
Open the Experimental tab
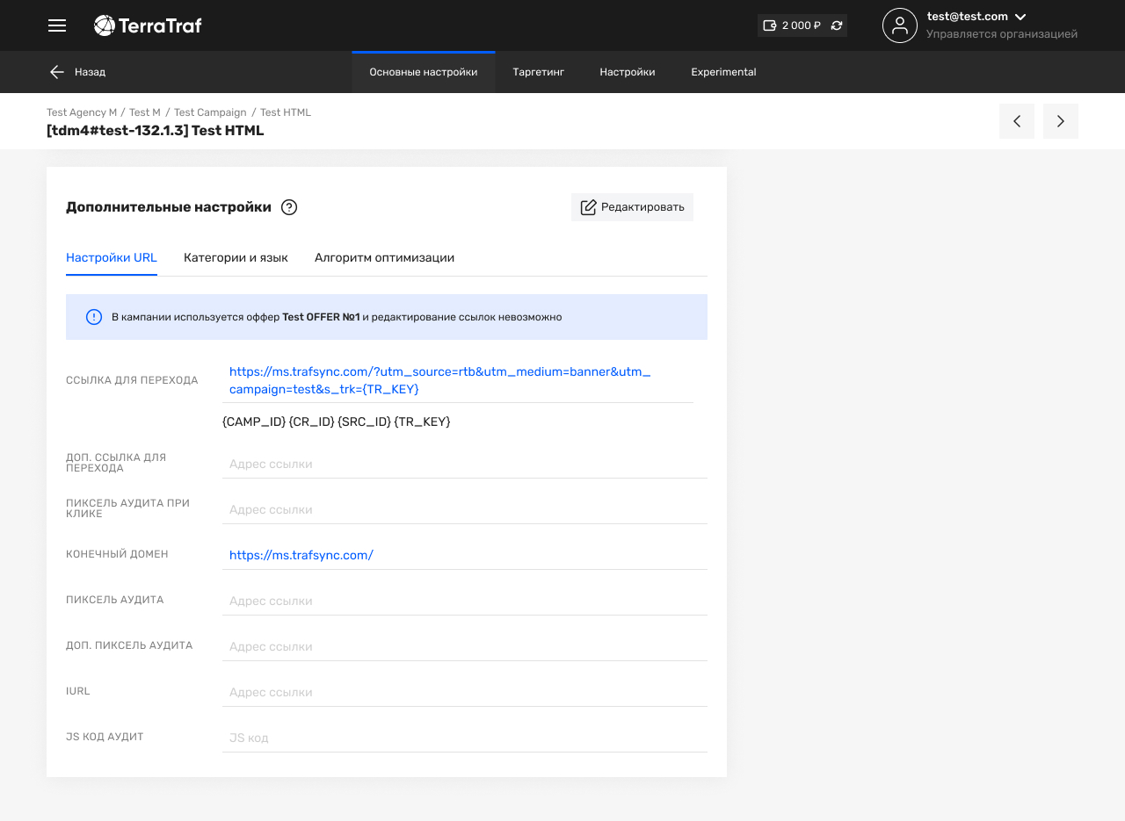(723, 72)
